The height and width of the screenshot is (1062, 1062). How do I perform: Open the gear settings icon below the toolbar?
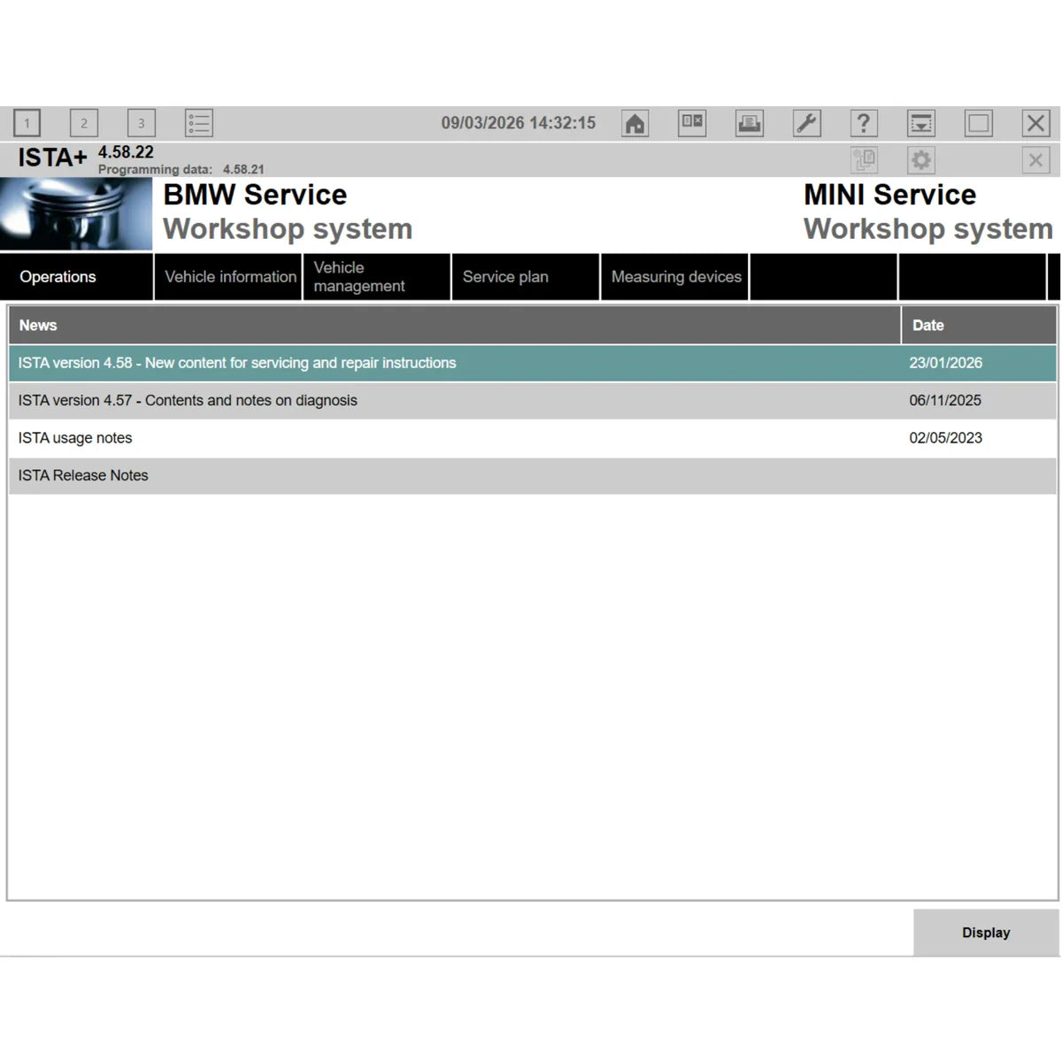920,160
